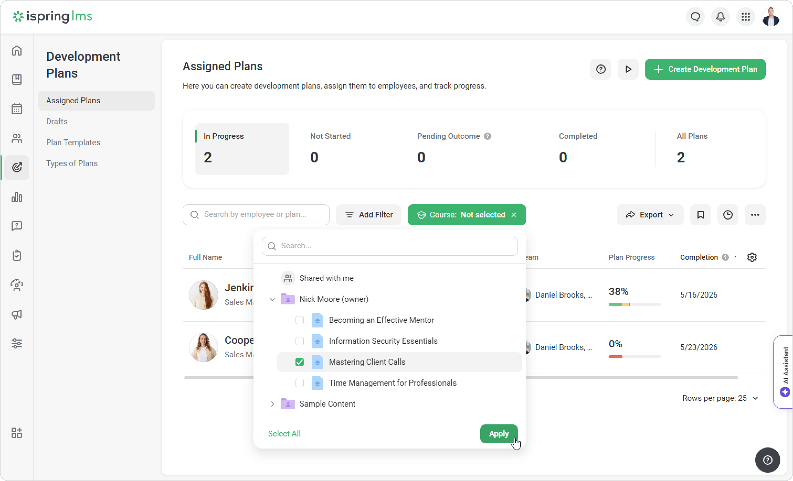This screenshot has width=793, height=481.
Task: Open the apps grid icon
Action: click(745, 17)
